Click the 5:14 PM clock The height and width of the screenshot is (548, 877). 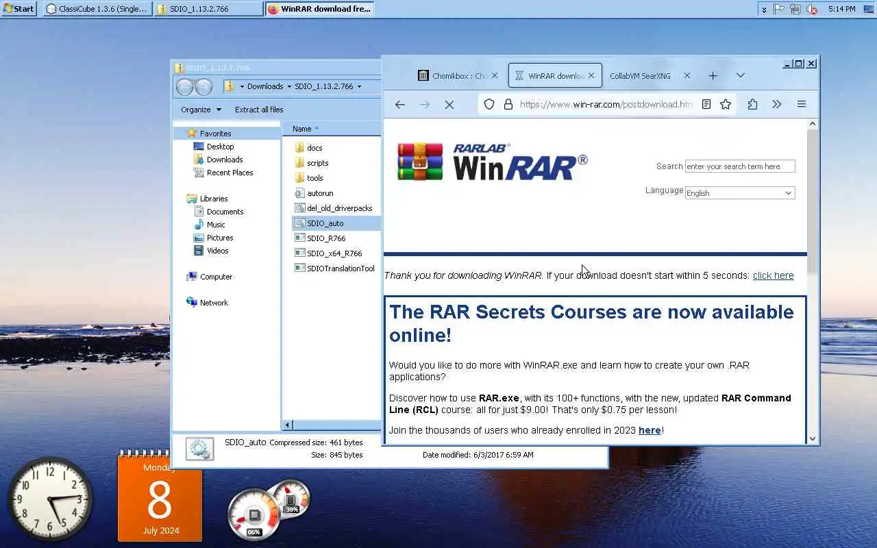point(841,9)
